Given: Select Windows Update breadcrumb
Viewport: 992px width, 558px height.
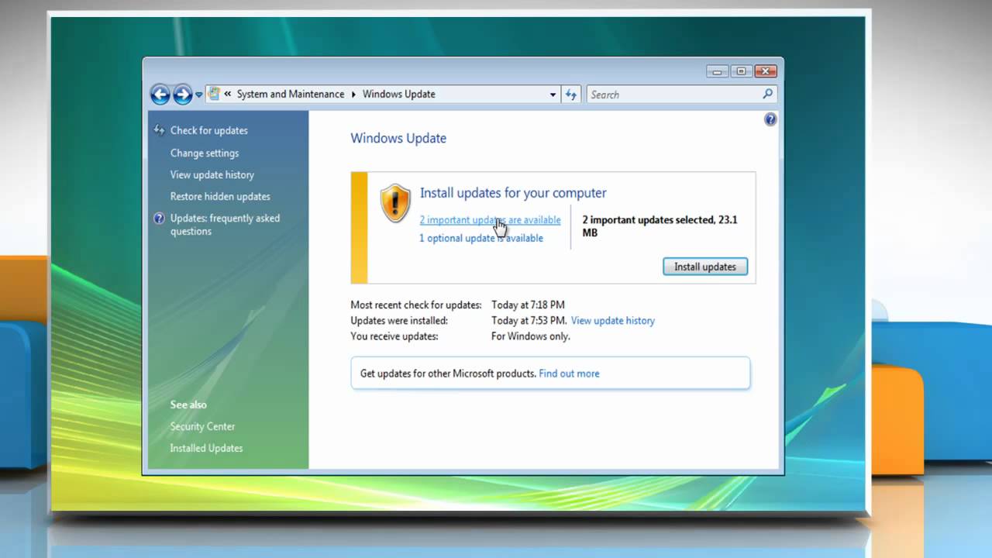Looking at the screenshot, I should point(399,95).
